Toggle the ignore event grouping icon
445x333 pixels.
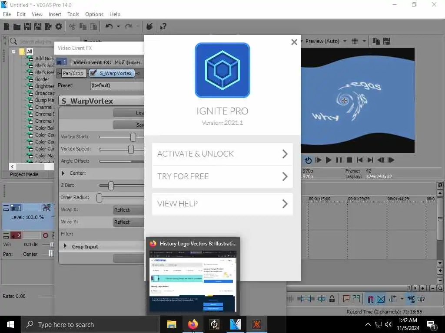point(421,299)
